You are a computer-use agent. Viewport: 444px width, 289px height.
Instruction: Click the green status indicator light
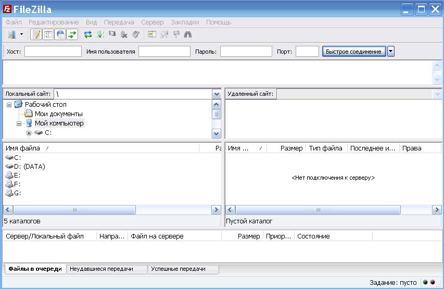[x=425, y=282]
